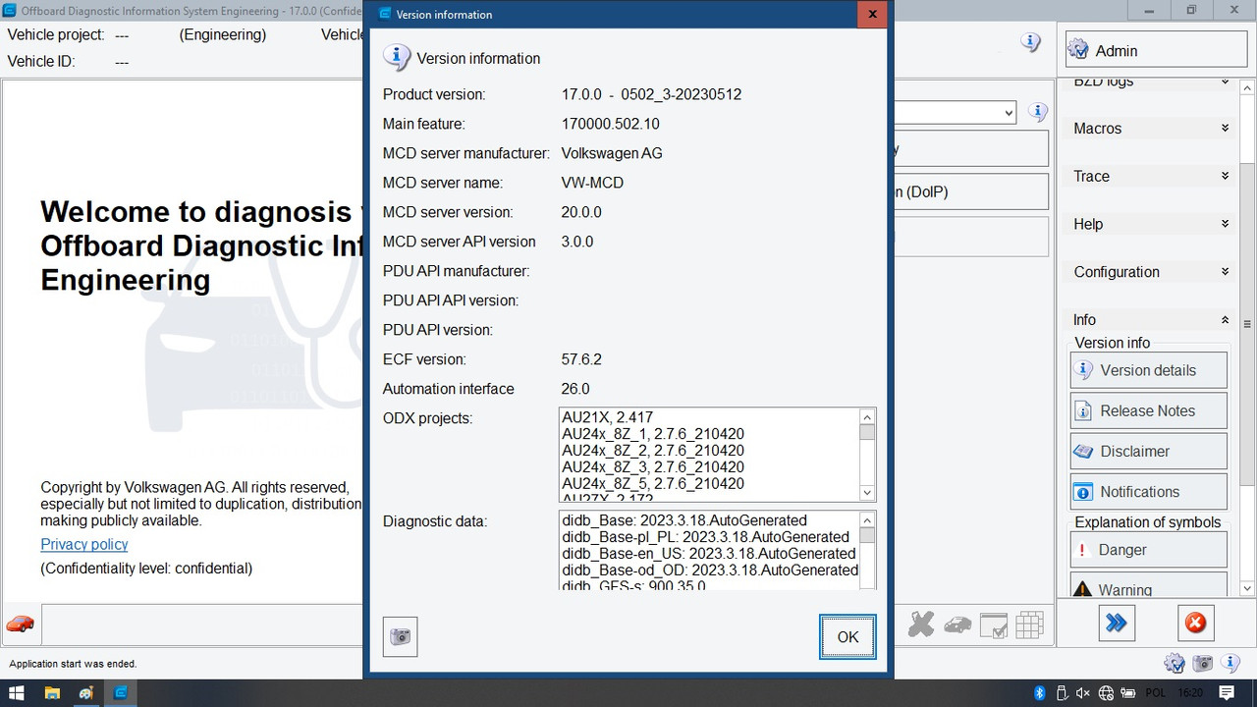Open the Windows Start menu

[14, 692]
